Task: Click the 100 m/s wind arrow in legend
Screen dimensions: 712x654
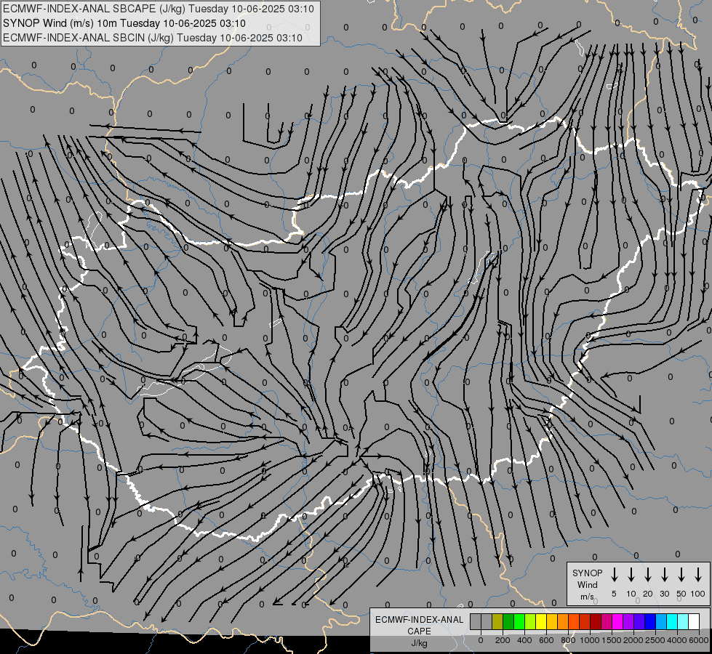Action: click(x=698, y=574)
